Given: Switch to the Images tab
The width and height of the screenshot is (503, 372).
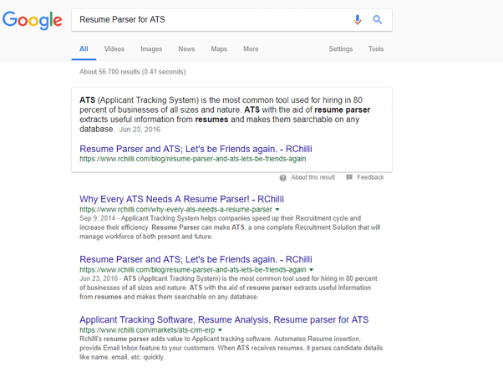Looking at the screenshot, I should pyautogui.click(x=151, y=49).
